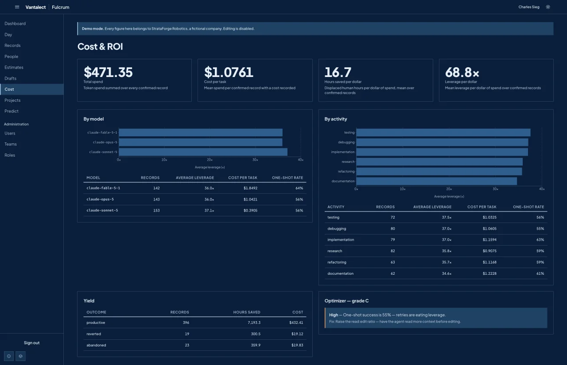The image size is (567, 365).
Task: Click the 35.7× leverage cell for refactoring
Action: click(447, 262)
